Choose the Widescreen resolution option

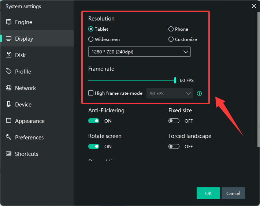tap(91, 39)
